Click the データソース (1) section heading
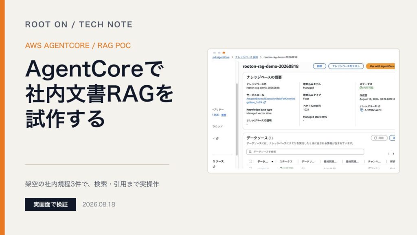417x235 pixels. coord(259,138)
